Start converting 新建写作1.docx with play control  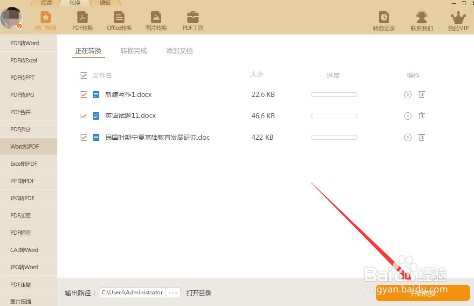pyautogui.click(x=407, y=94)
